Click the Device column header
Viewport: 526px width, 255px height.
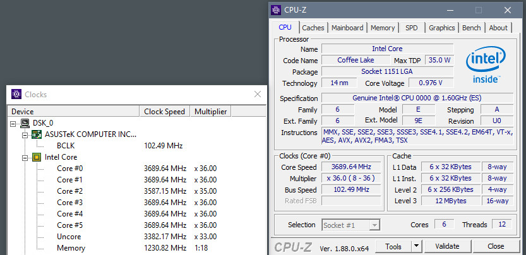point(73,111)
